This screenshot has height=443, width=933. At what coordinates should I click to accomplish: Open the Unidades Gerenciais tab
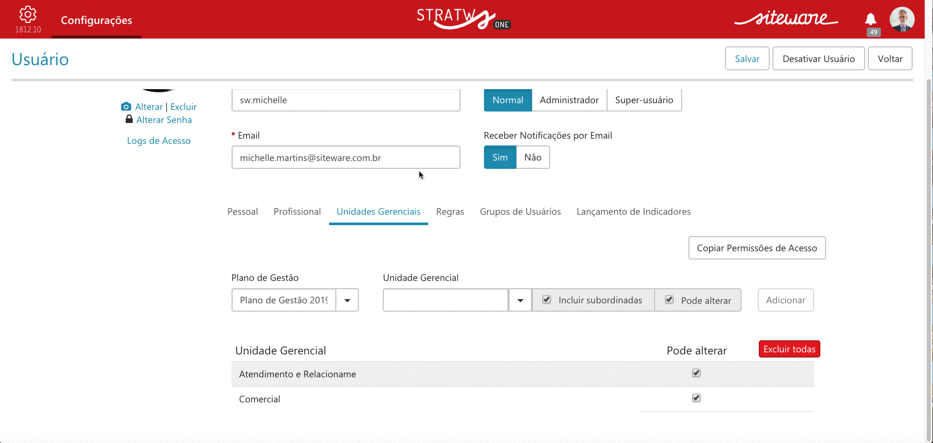point(379,212)
